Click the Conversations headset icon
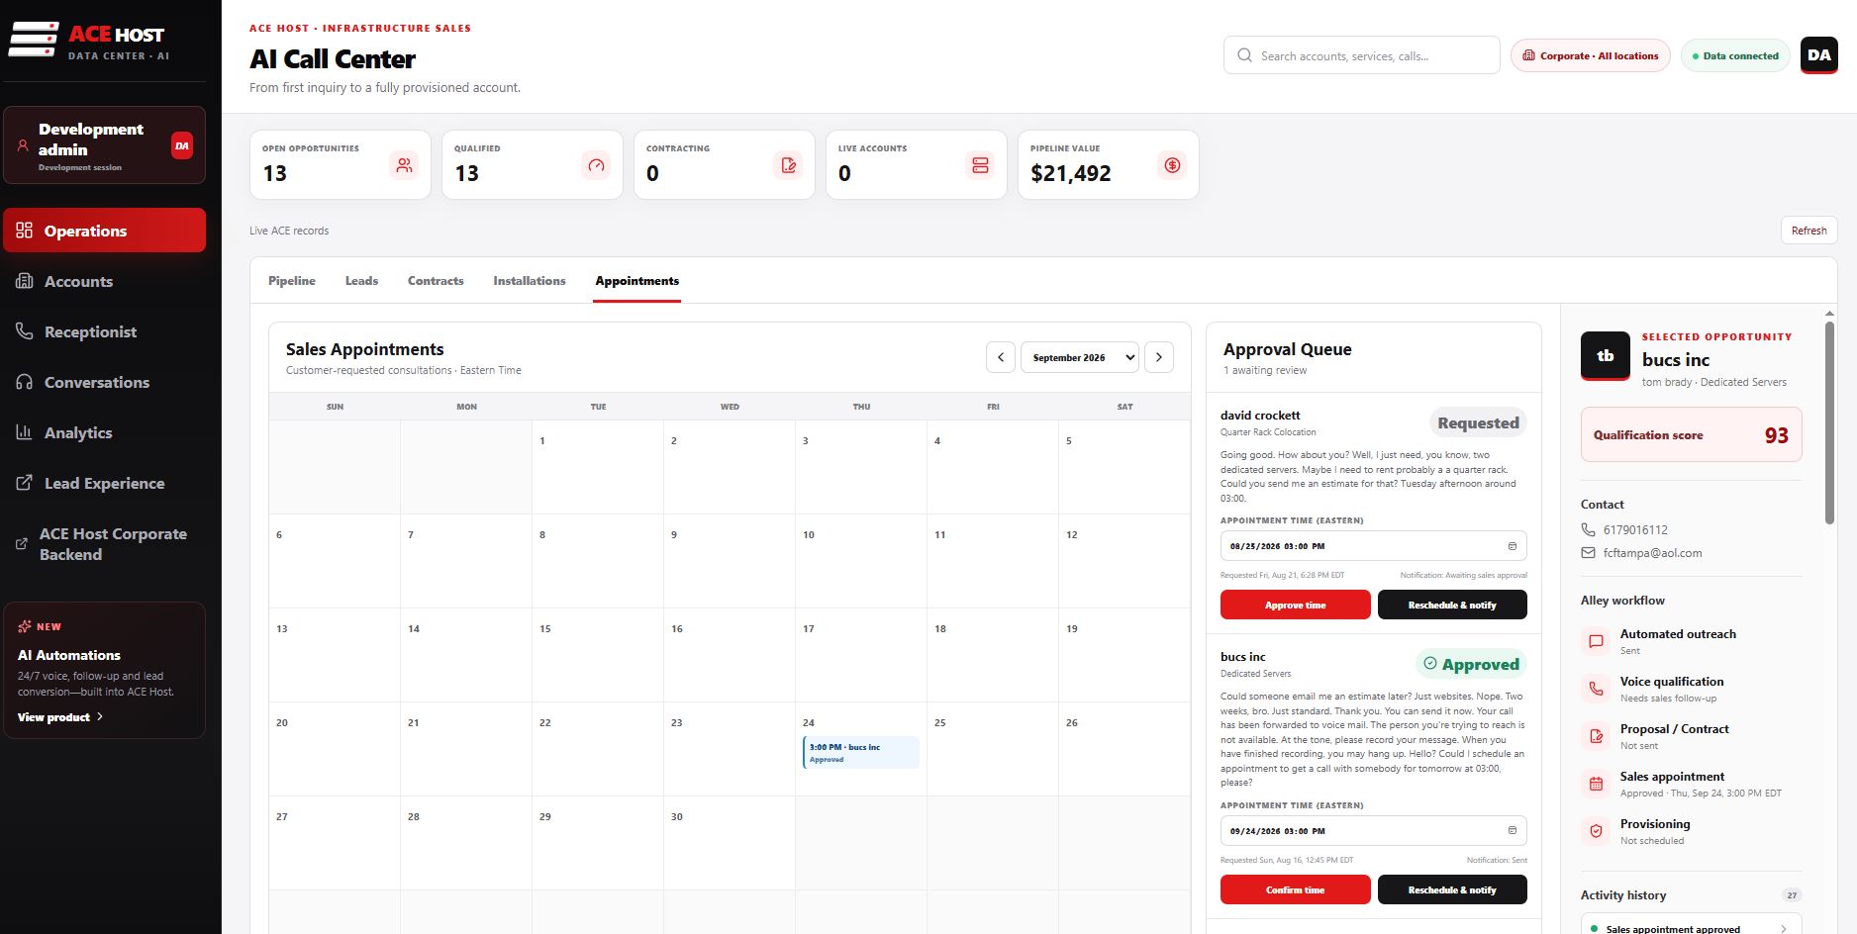Viewport: 1857px width, 934px height. click(24, 382)
